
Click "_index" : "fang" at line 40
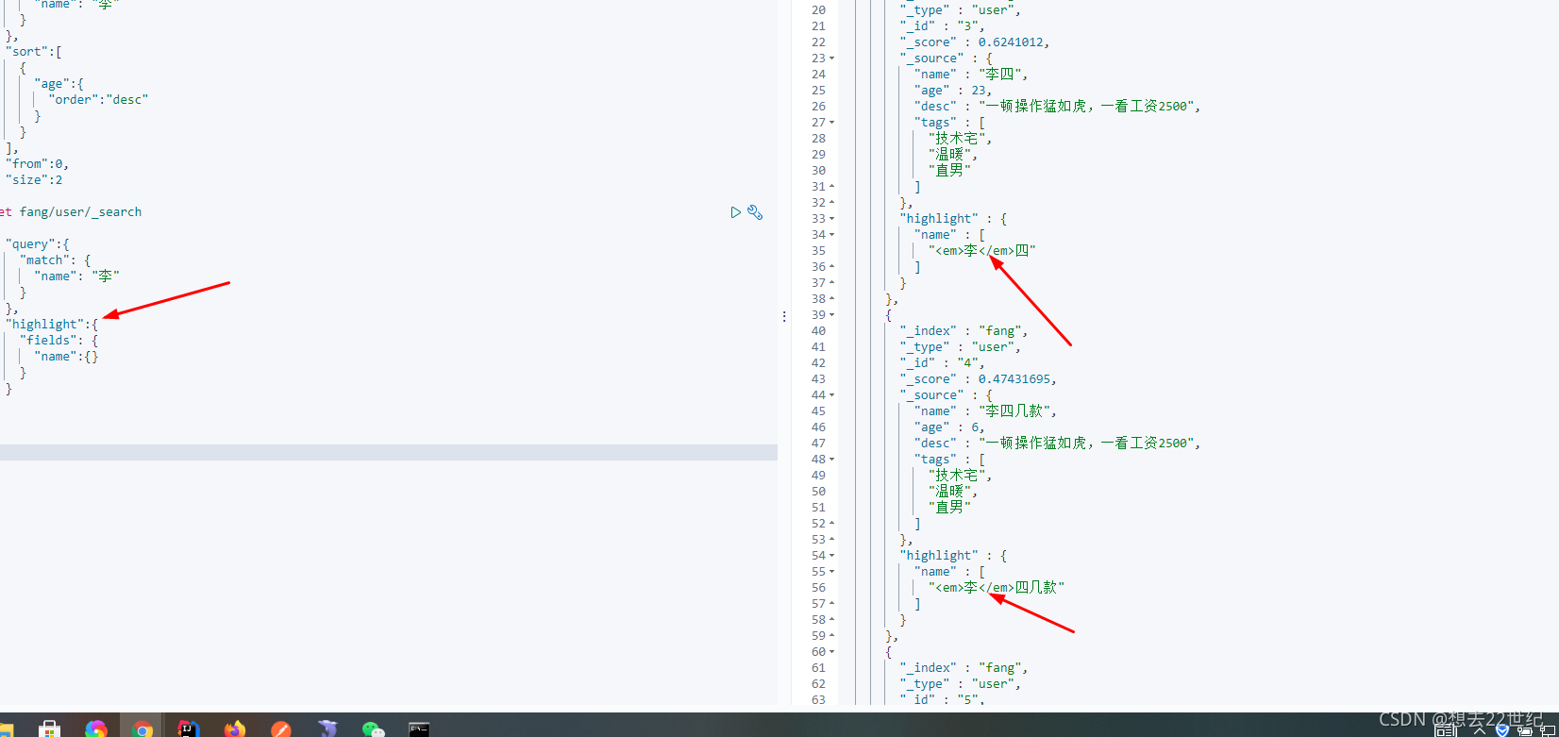964,331
